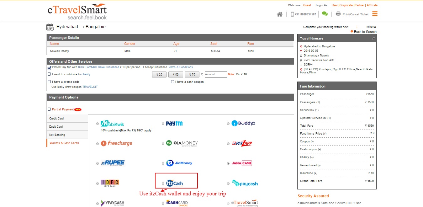
Task: Click the passenger name 'Naveen Reddy'
Action: tap(60, 51)
